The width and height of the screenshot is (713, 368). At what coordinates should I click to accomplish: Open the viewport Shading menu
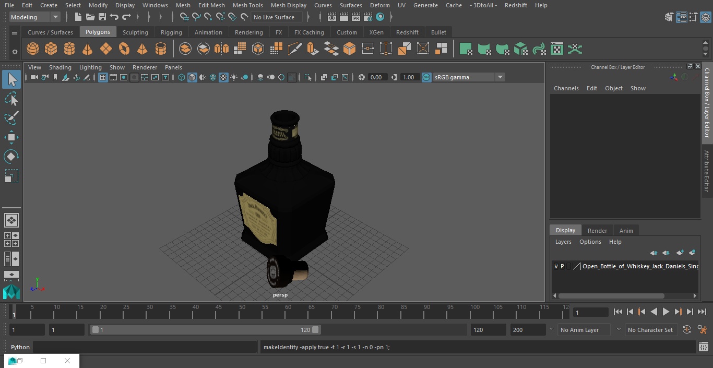[60, 67]
